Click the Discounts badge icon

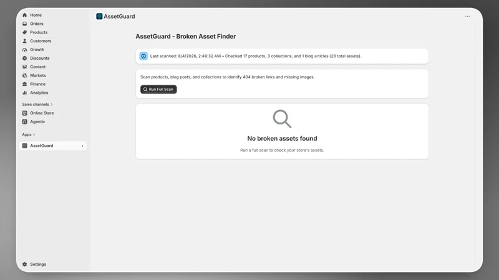(24, 58)
